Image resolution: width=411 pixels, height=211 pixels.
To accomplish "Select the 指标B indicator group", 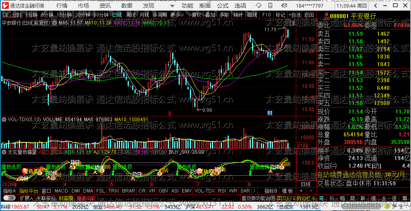I will pos(271,191).
